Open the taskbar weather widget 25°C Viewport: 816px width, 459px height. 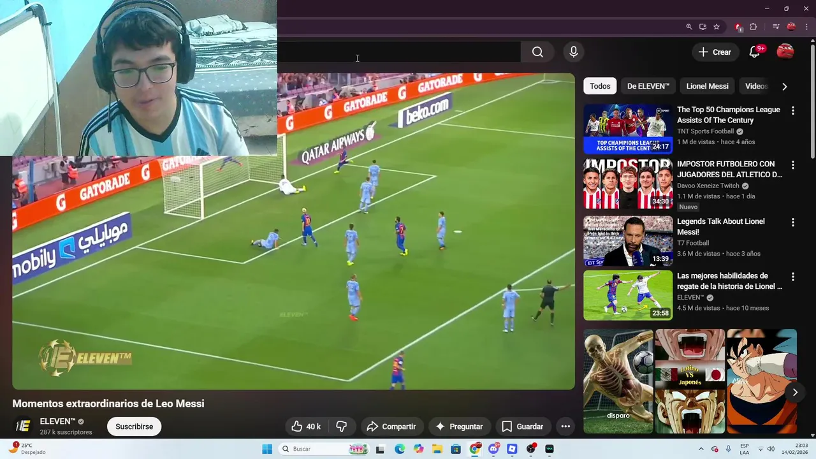(x=27, y=449)
